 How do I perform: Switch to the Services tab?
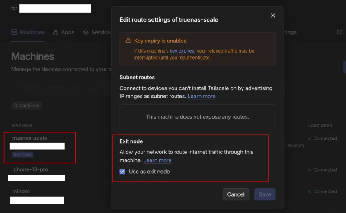coord(101,32)
